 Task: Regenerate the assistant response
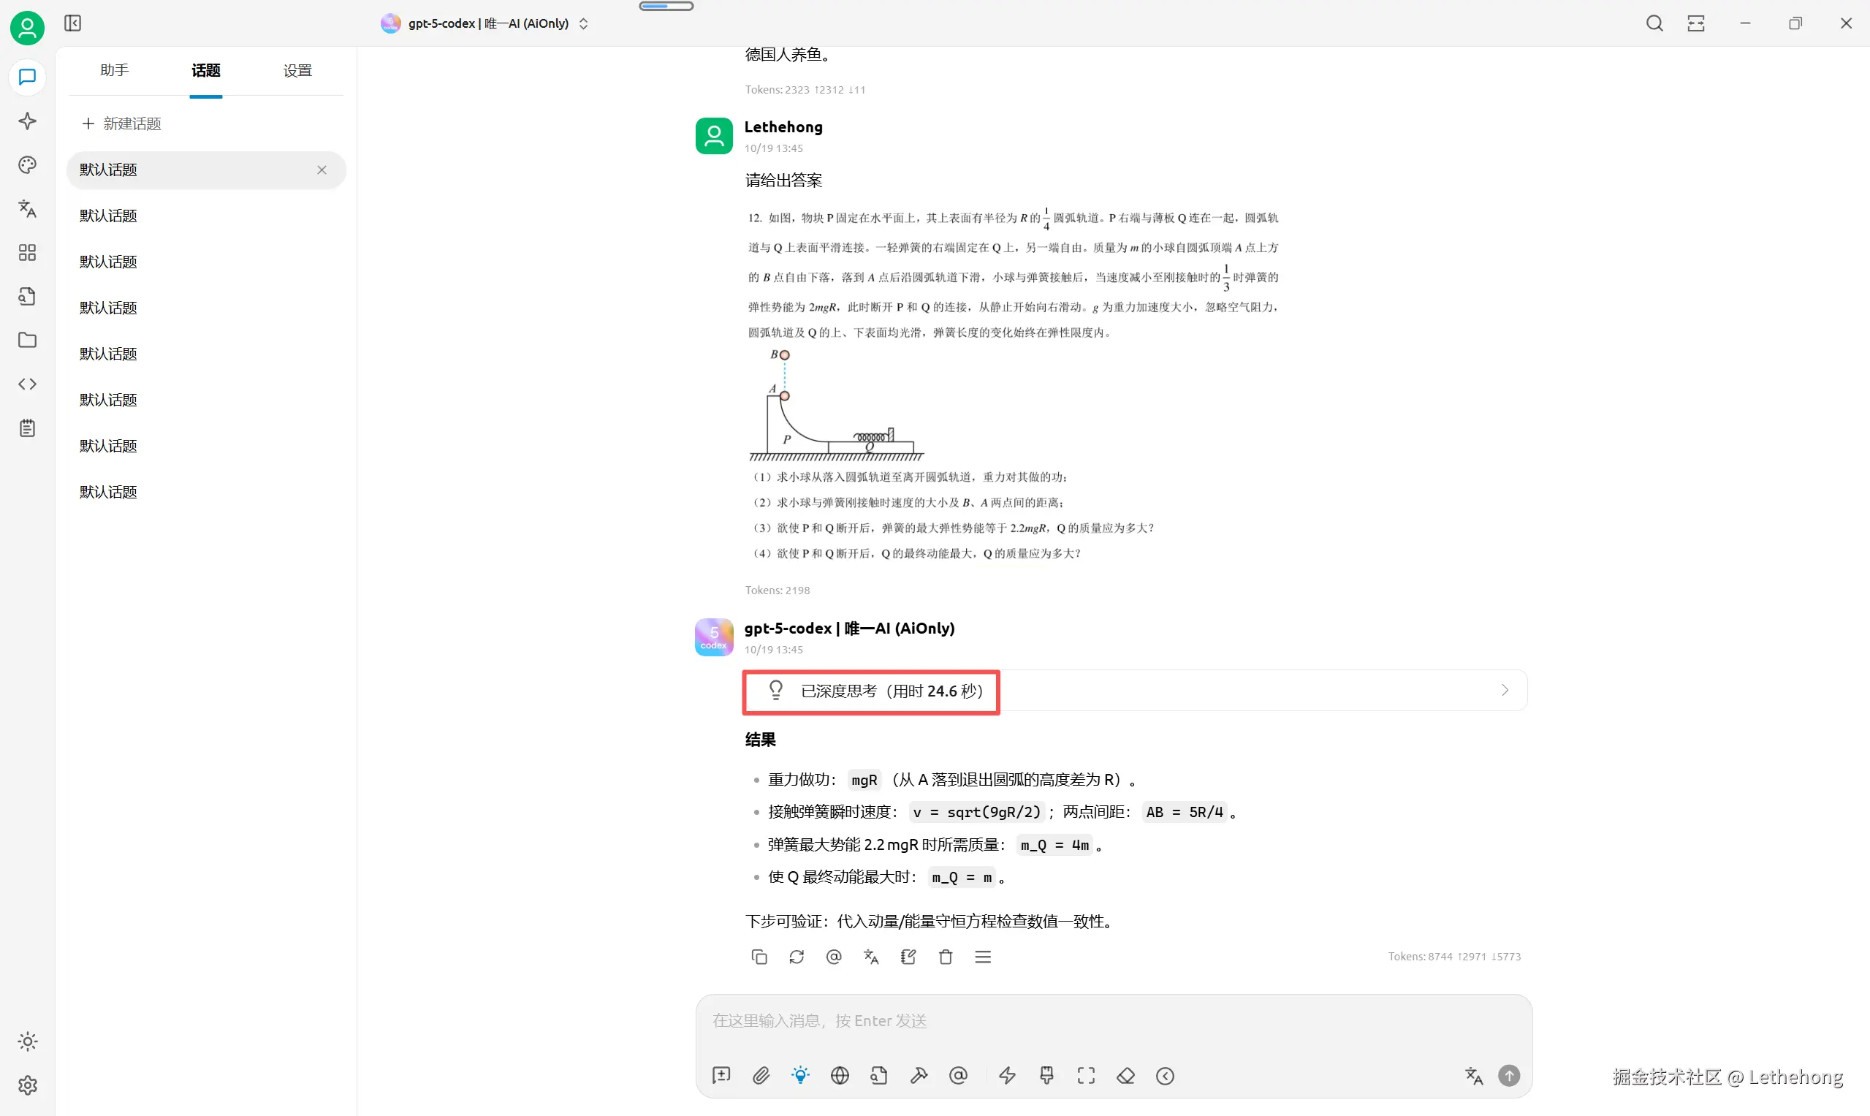point(797,957)
